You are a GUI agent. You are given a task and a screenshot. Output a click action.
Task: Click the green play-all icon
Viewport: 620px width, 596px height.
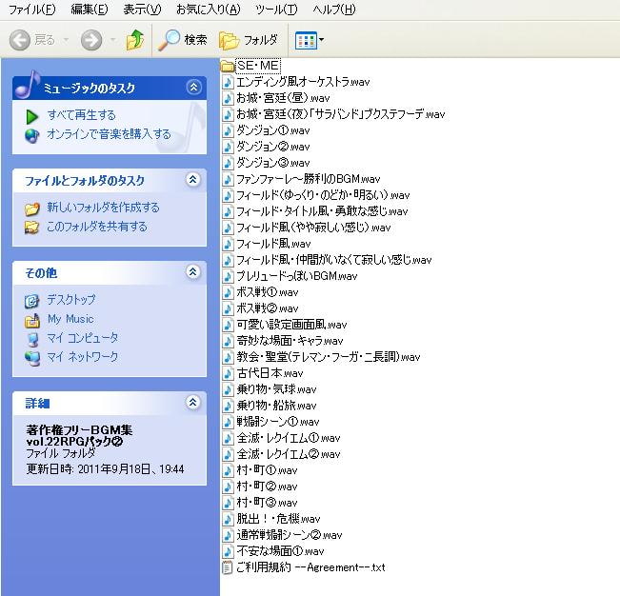coord(31,116)
